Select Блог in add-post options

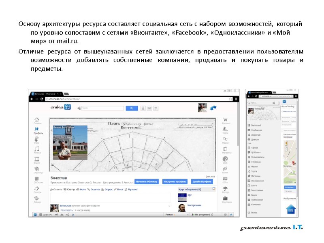coord(119,189)
